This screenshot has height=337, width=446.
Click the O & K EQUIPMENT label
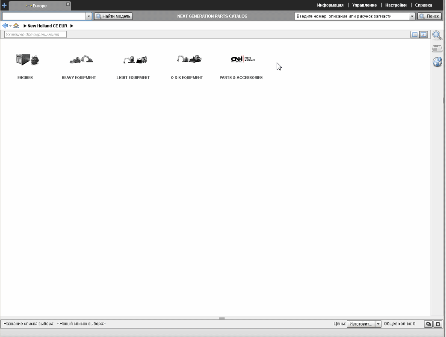187,78
